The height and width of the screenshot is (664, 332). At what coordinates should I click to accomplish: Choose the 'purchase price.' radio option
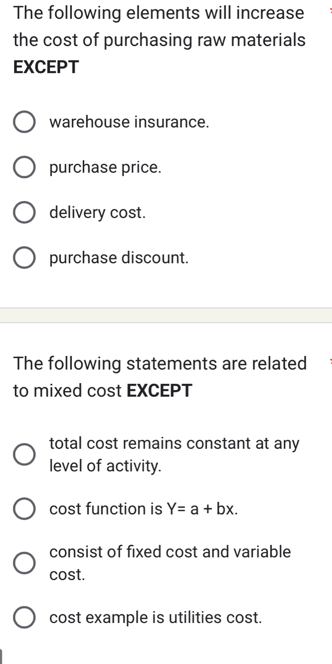pos(24,167)
